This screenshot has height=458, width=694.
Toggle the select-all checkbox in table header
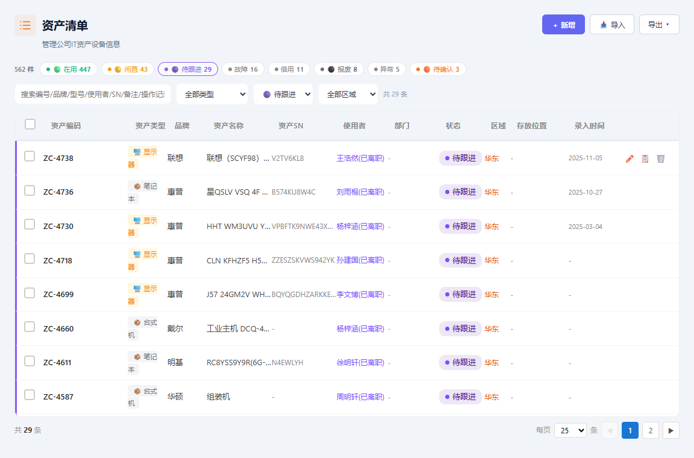(x=30, y=125)
